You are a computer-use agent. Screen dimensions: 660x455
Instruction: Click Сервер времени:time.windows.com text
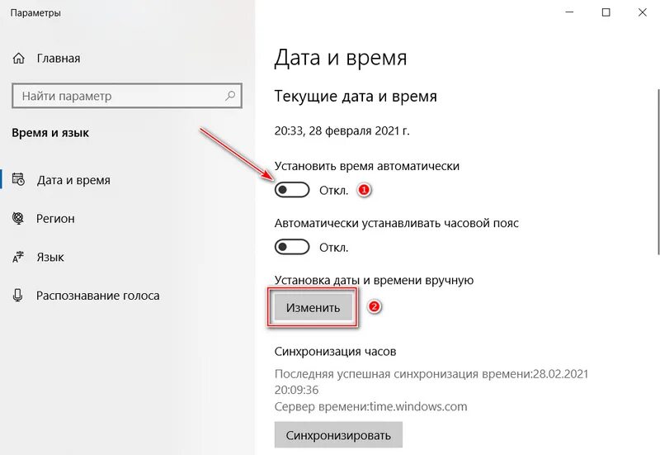tap(370, 406)
